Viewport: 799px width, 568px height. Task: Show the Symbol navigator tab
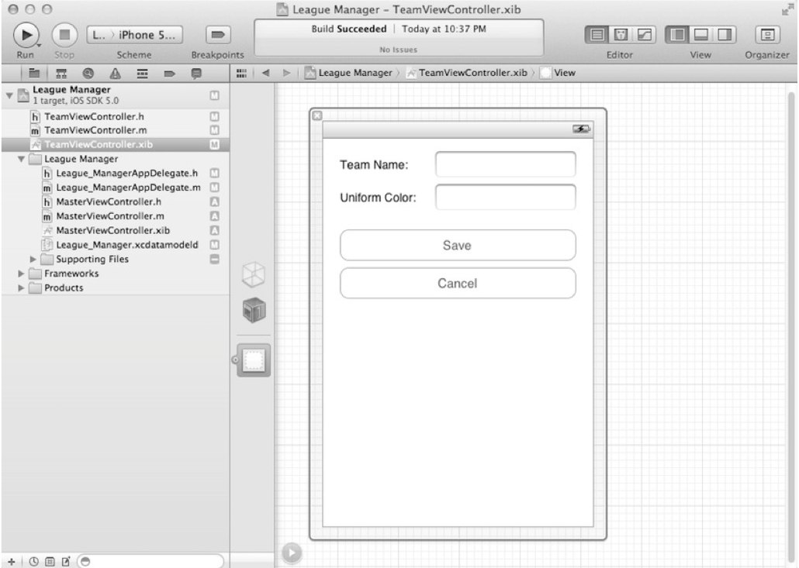point(61,74)
